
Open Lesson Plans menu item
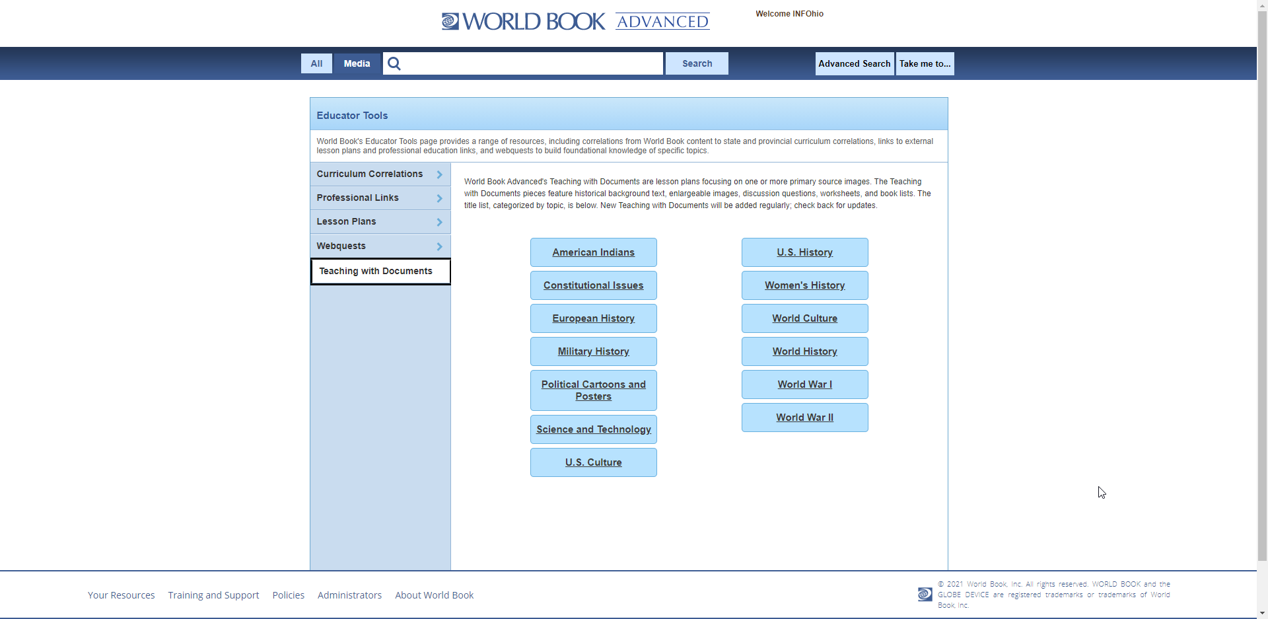[x=380, y=221]
